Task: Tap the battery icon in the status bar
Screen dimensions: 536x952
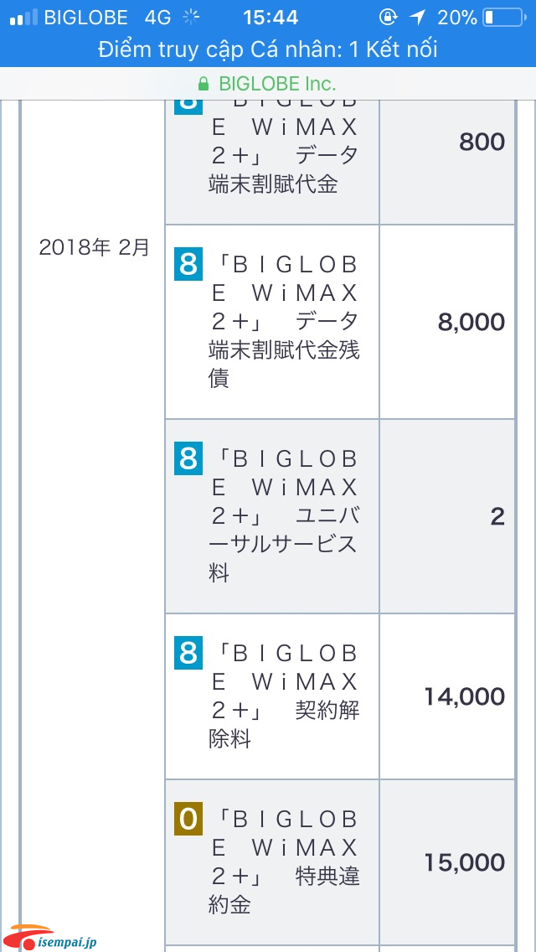Action: click(503, 18)
